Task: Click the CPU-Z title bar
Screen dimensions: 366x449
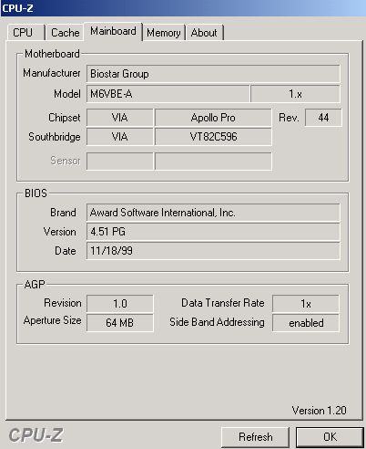Action: 183,8
